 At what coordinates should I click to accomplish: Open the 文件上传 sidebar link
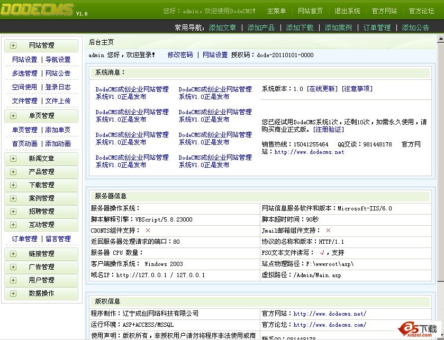tap(58, 101)
